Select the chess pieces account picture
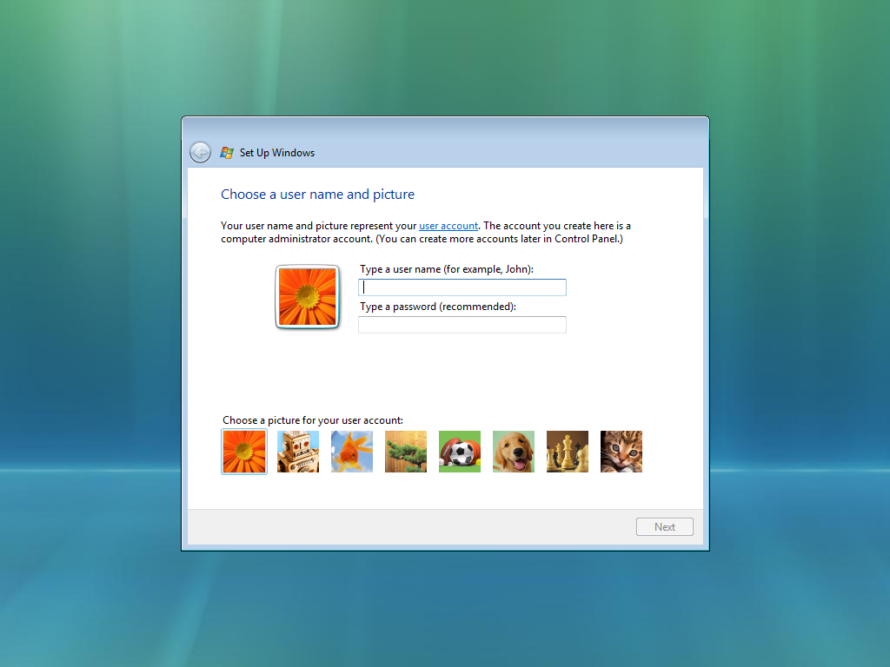 point(568,452)
